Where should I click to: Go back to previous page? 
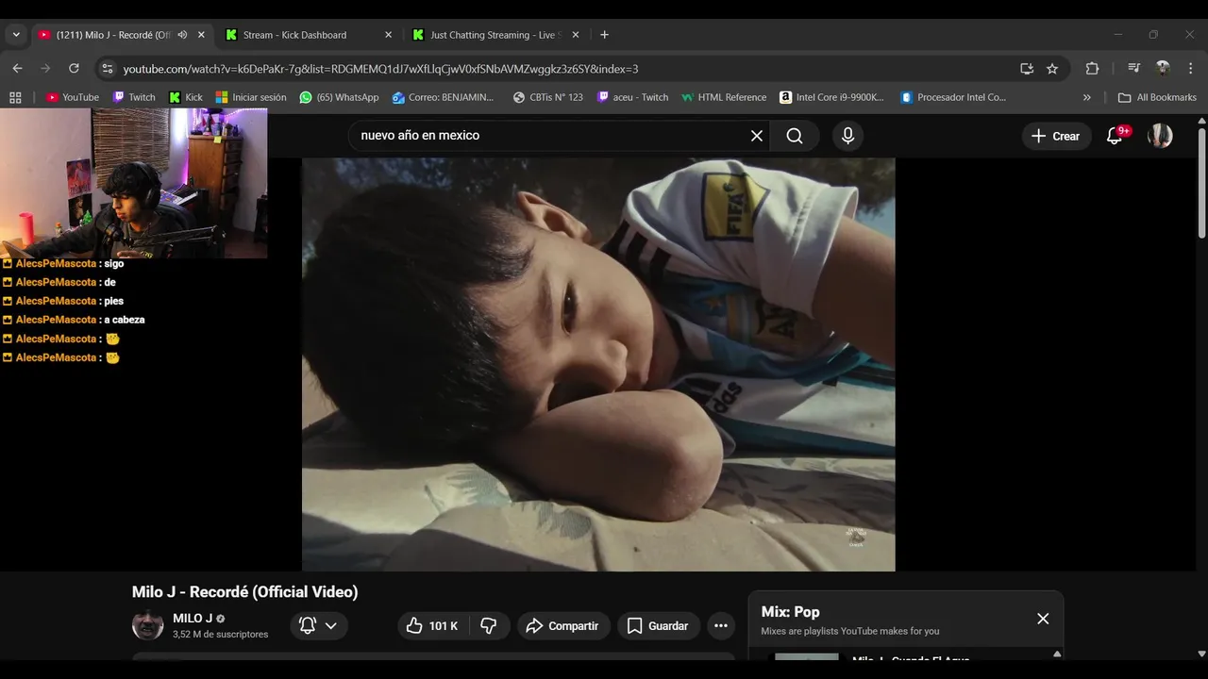[17, 69]
